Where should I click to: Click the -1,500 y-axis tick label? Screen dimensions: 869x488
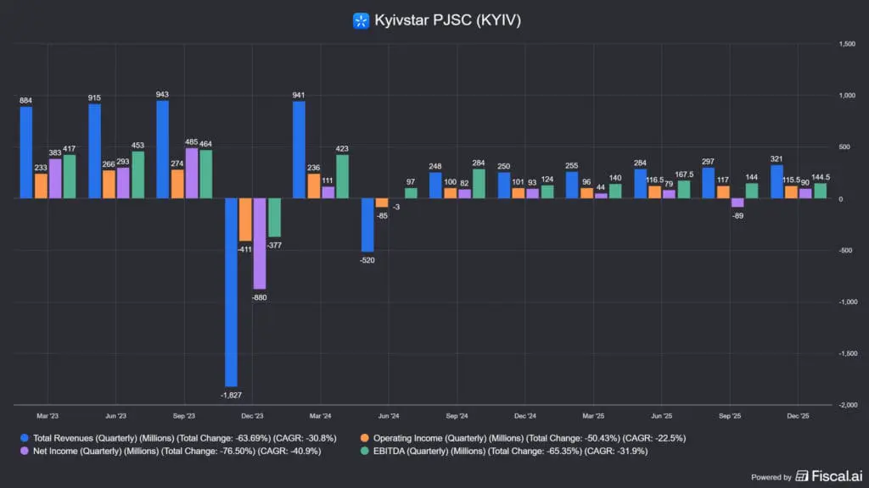click(848, 353)
